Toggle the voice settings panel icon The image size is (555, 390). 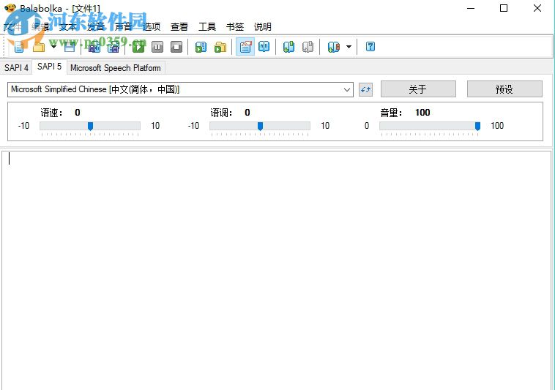pos(245,47)
